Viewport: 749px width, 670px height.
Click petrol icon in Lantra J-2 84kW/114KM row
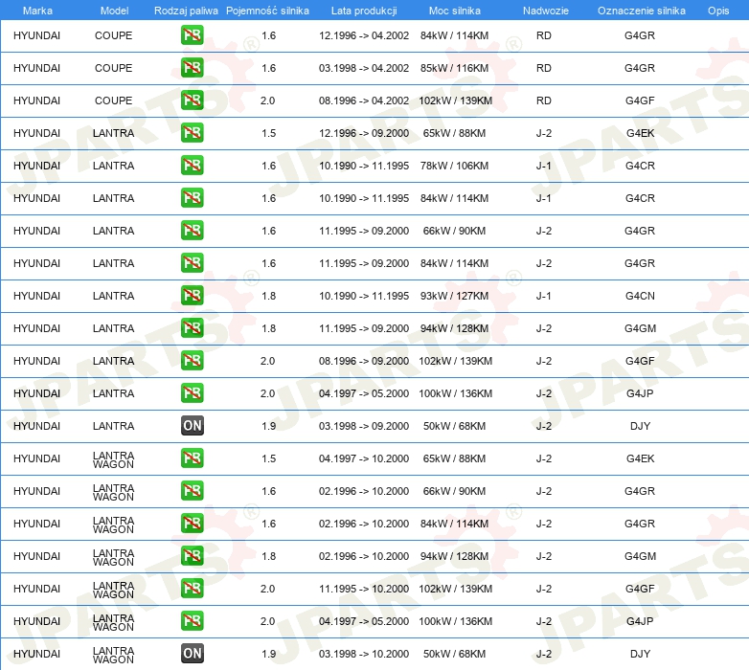192,263
